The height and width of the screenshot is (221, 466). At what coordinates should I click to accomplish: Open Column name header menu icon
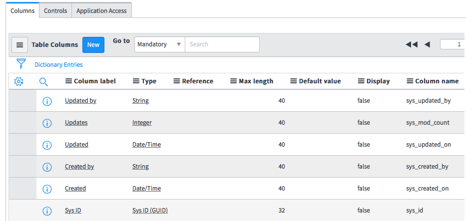tap(410, 81)
